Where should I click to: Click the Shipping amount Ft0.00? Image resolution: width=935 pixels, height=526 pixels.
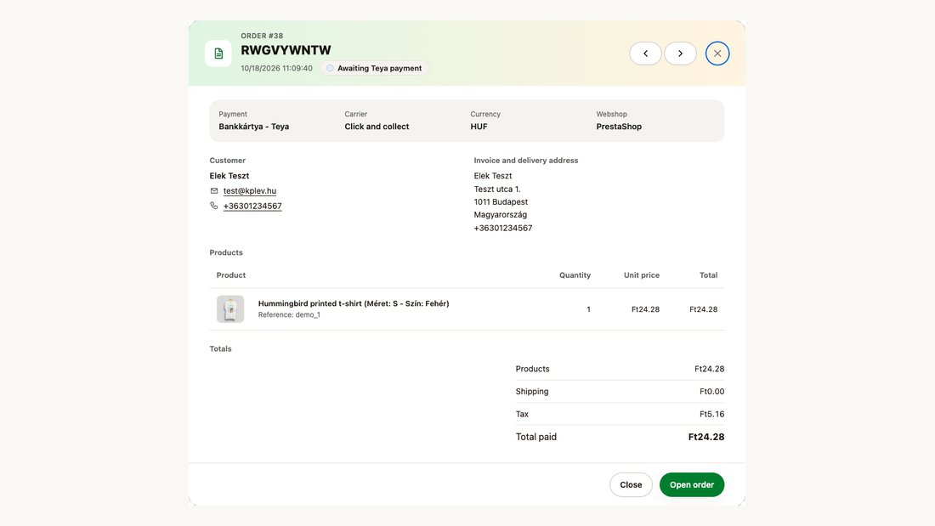coord(712,392)
